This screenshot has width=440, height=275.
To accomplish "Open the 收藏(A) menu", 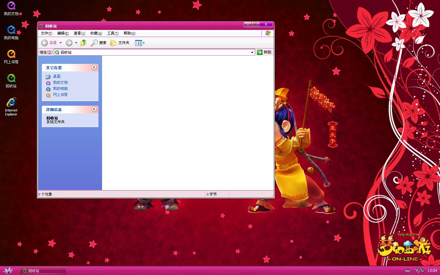I will coord(96,33).
